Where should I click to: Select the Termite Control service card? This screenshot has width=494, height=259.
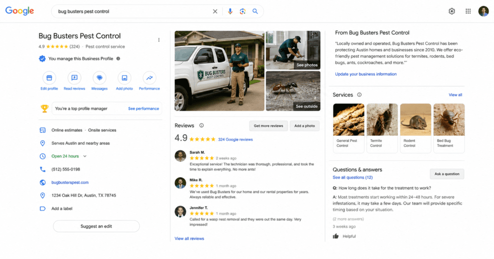click(x=382, y=128)
